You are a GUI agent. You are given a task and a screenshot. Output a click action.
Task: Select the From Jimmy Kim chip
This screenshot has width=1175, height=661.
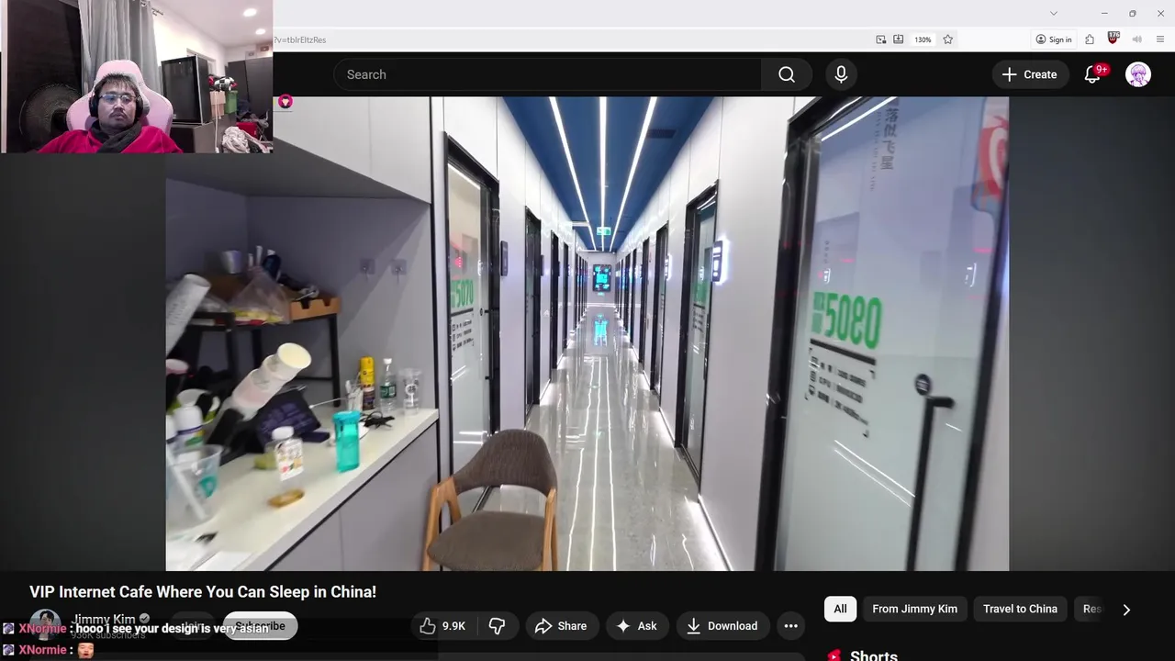[x=914, y=609]
